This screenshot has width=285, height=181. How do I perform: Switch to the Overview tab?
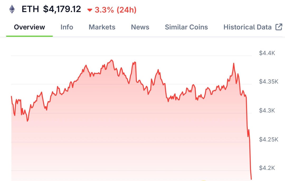[x=30, y=27]
